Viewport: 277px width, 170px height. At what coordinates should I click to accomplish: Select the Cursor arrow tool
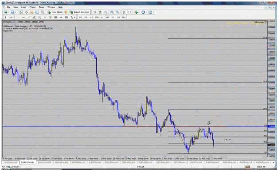5,17
